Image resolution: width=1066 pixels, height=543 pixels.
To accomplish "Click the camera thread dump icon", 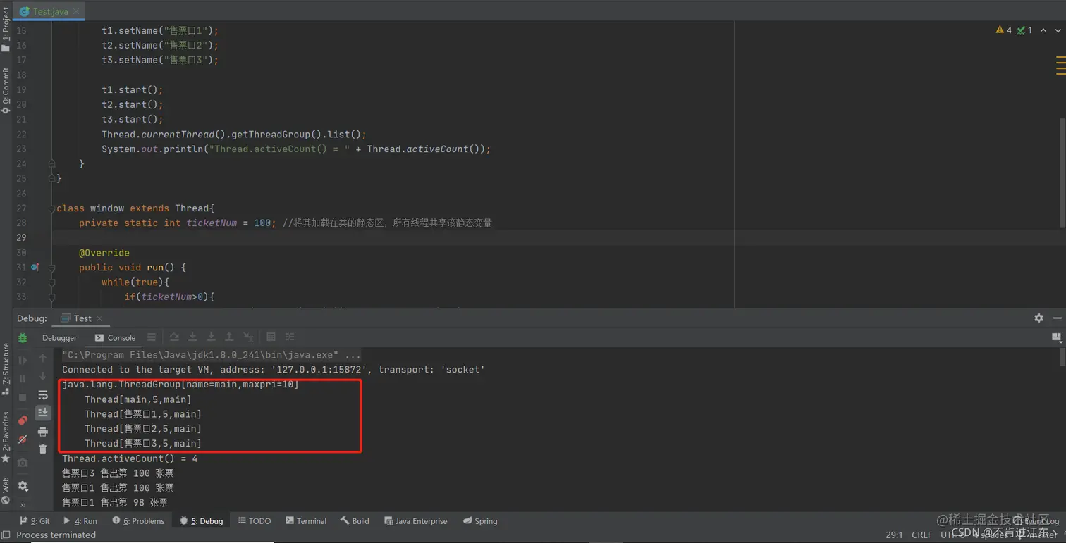I will pyautogui.click(x=23, y=463).
